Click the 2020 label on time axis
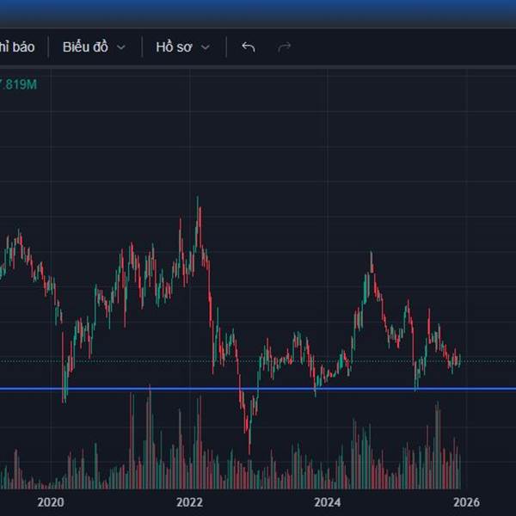 [51, 502]
